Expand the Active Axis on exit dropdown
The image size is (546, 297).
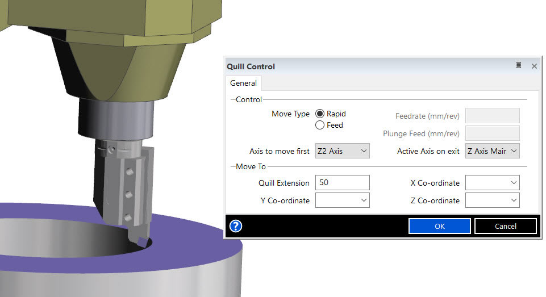(492, 151)
